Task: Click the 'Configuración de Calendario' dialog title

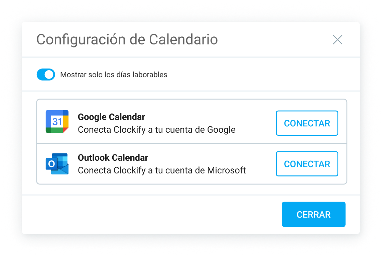Action: [127, 39]
